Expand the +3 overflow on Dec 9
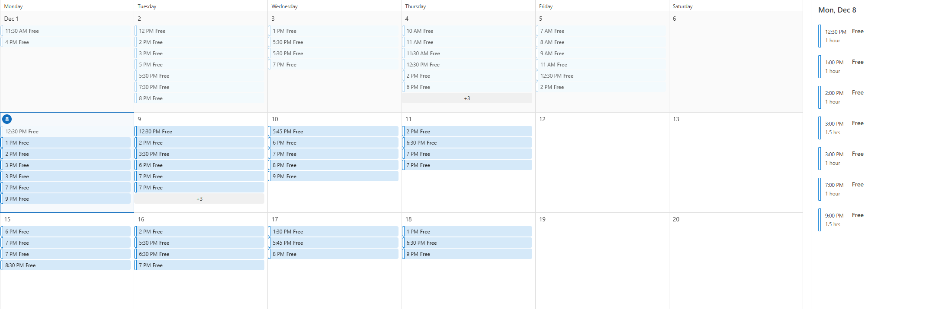Viewport: 945px width, 309px height. tap(199, 199)
